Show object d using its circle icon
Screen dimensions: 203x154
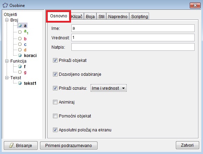[x=20, y=50]
